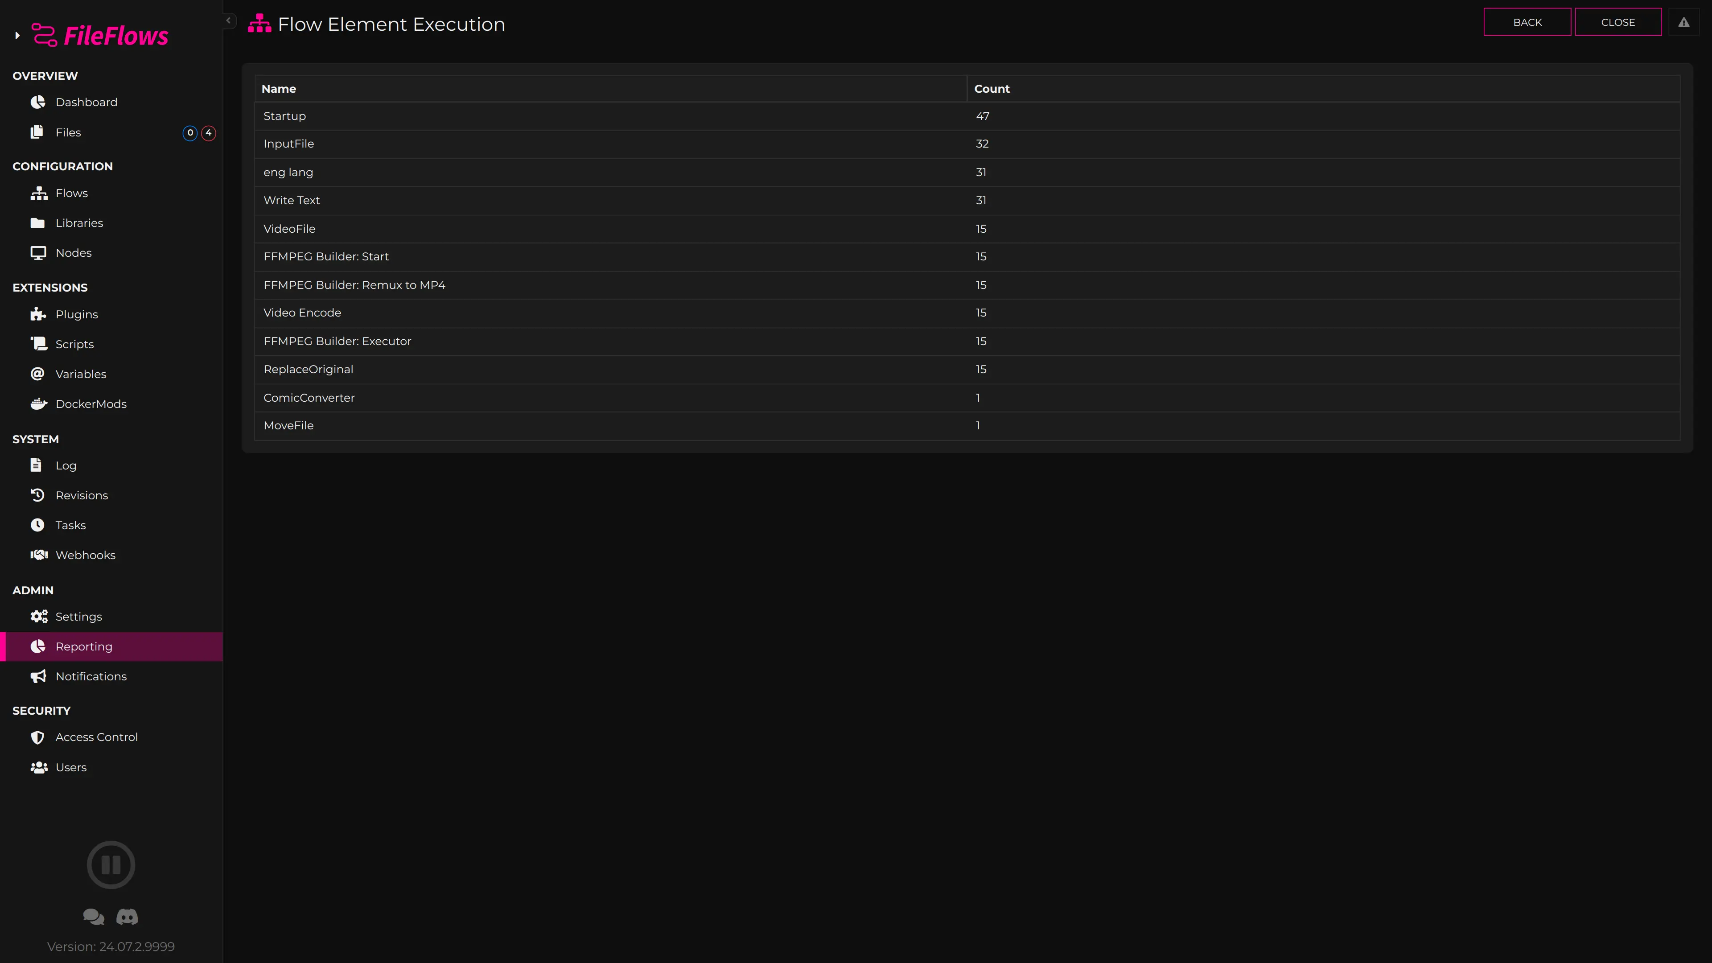Viewport: 1712px width, 963px height.
Task: Expand the arrow beside FileFlows logo
Action: tap(17, 35)
